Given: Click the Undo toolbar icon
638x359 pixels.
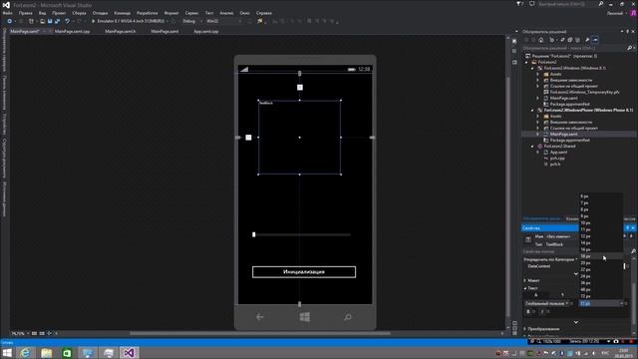Looking at the screenshot, I should pyautogui.click(x=68, y=21).
